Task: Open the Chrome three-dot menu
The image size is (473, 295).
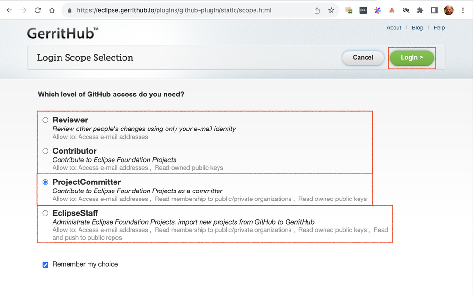Action: coord(462,9)
